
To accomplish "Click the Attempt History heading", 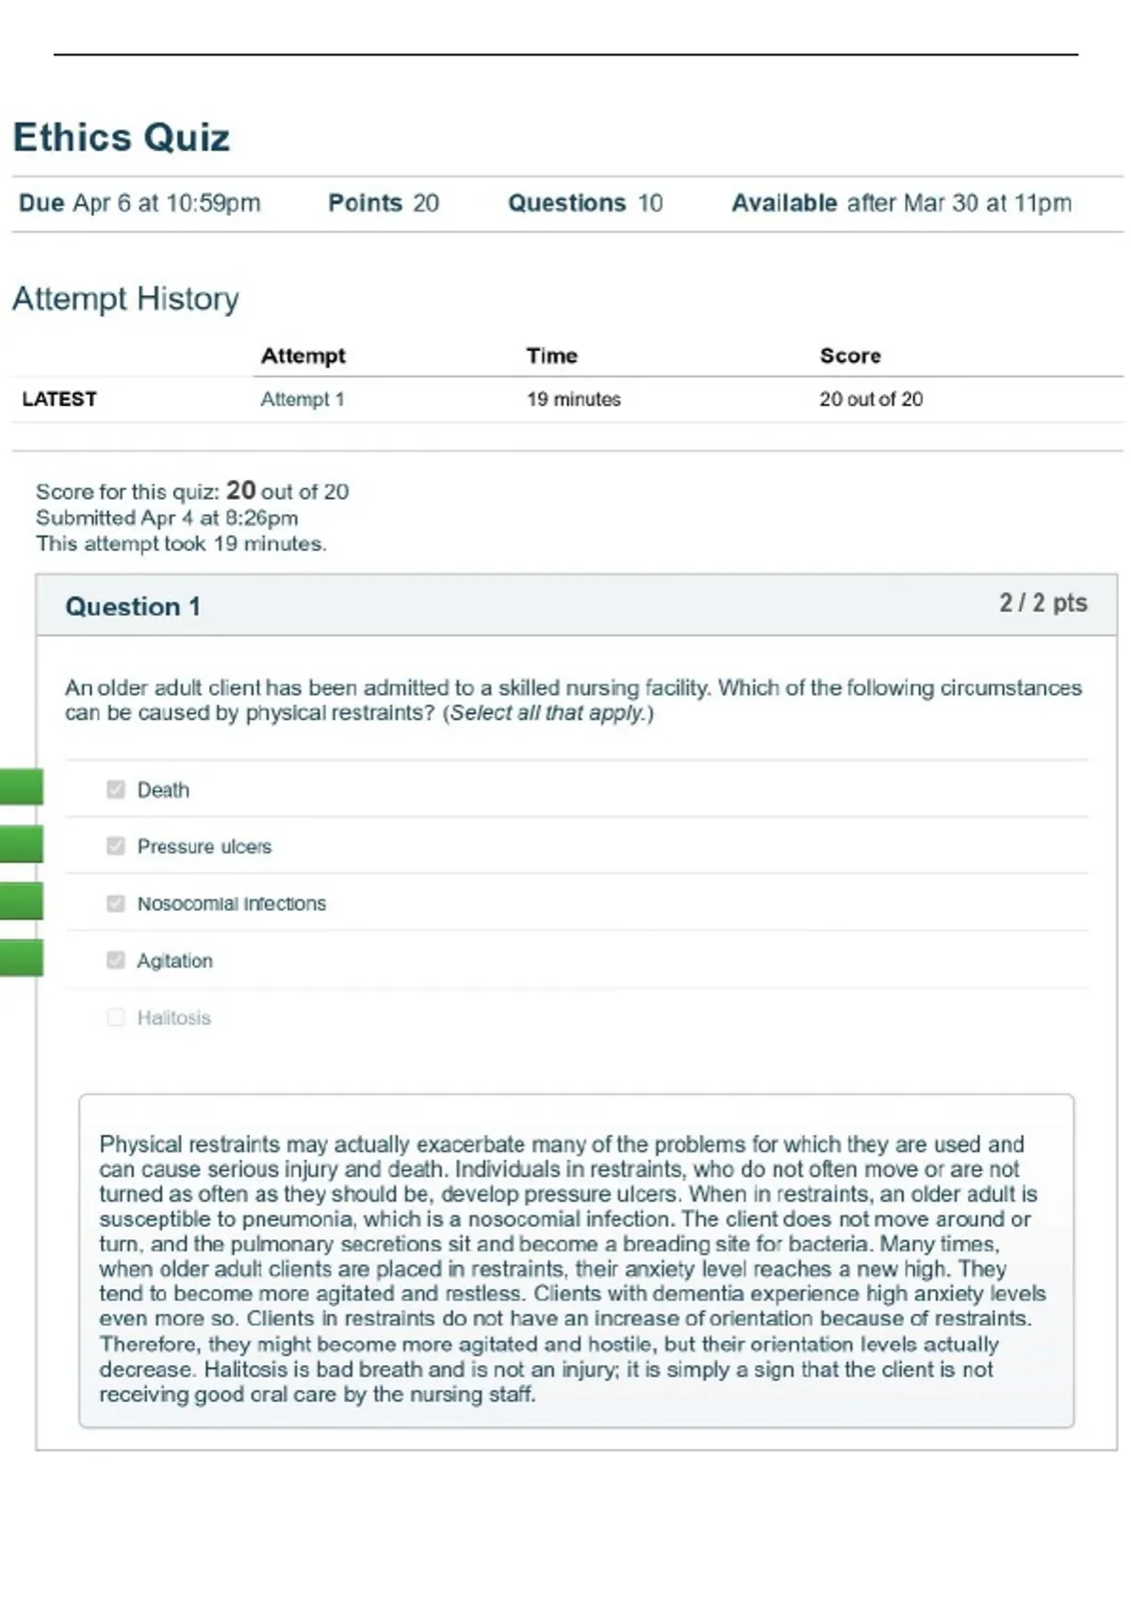I will point(125,299).
